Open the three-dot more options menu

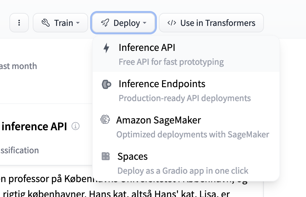coord(19,23)
